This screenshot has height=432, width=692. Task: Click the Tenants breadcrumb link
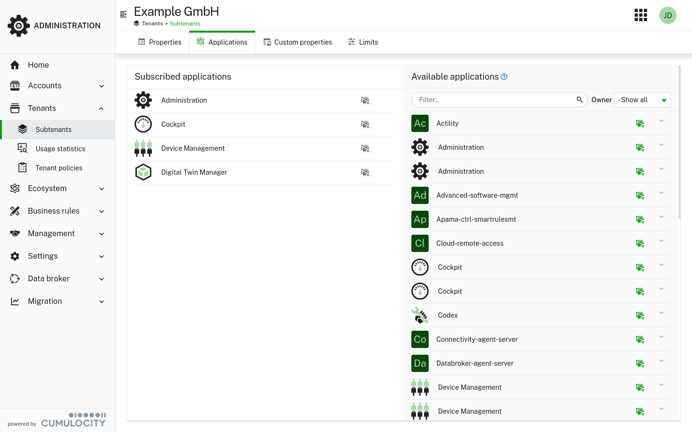tap(152, 24)
